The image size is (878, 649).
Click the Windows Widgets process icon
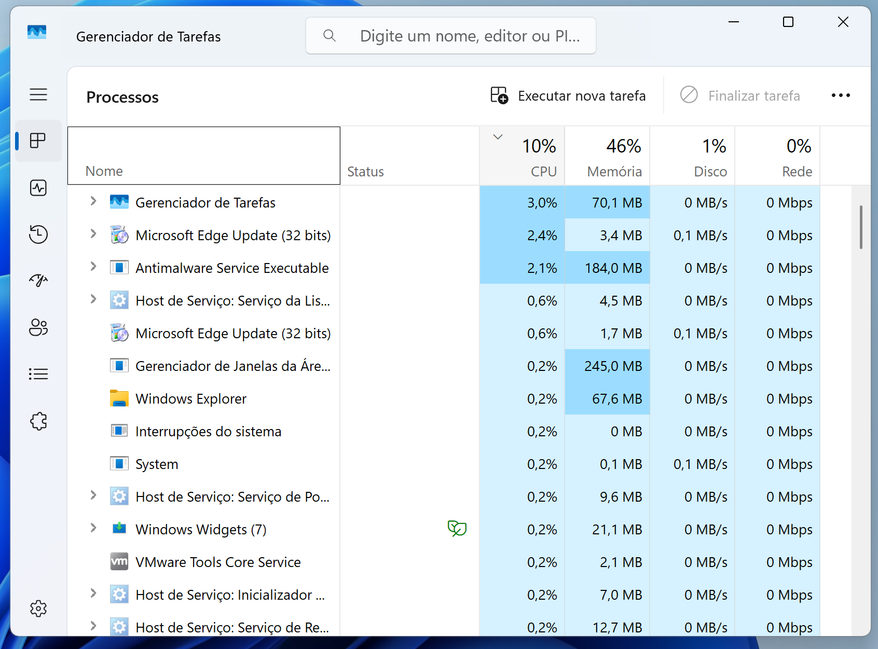(x=119, y=528)
